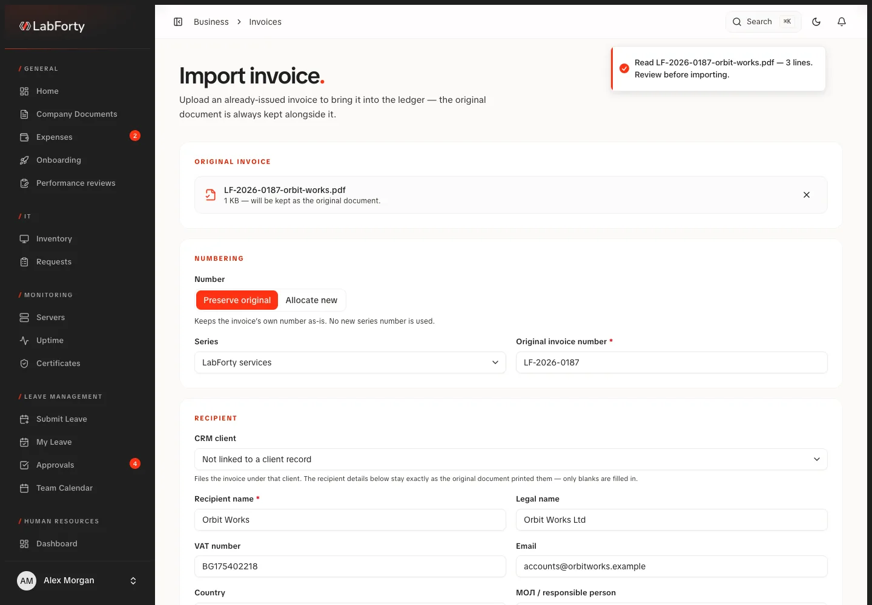The height and width of the screenshot is (605, 872).
Task: Click the Dashboard grid icon
Action: click(x=24, y=544)
